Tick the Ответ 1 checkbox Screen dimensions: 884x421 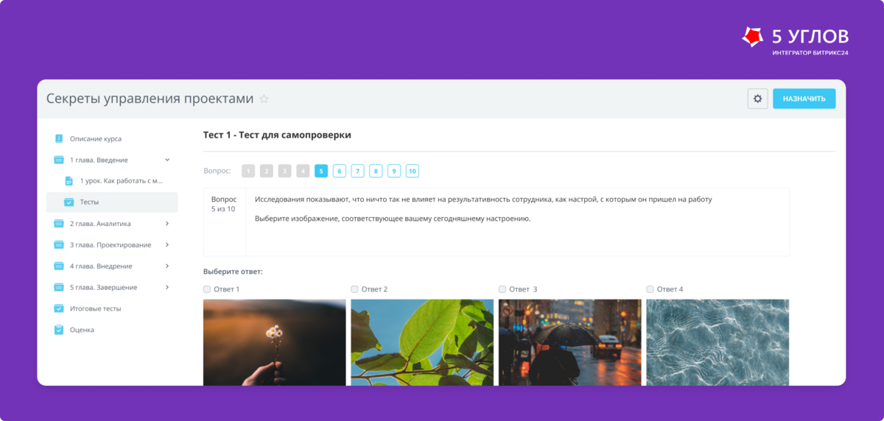(207, 289)
